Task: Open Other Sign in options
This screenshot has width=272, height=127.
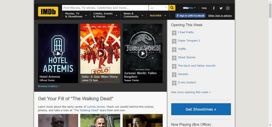Action: tap(220, 15)
